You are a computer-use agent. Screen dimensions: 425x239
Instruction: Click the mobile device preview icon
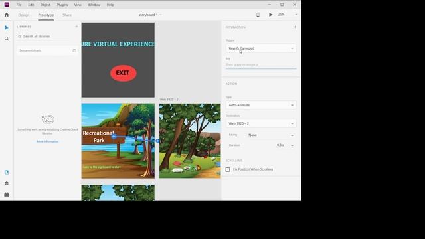(258, 15)
